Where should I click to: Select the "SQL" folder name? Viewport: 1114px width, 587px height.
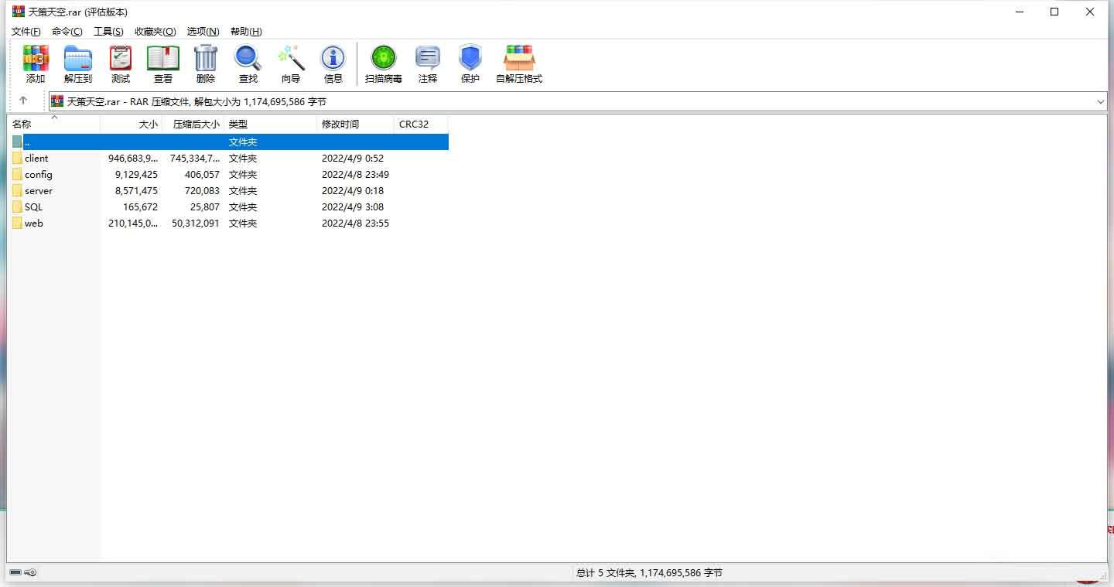click(x=34, y=206)
